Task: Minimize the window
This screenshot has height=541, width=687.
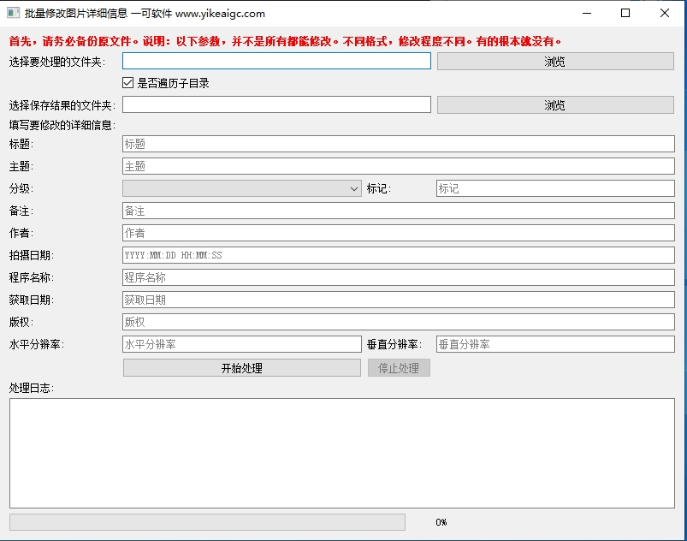Action: point(587,13)
